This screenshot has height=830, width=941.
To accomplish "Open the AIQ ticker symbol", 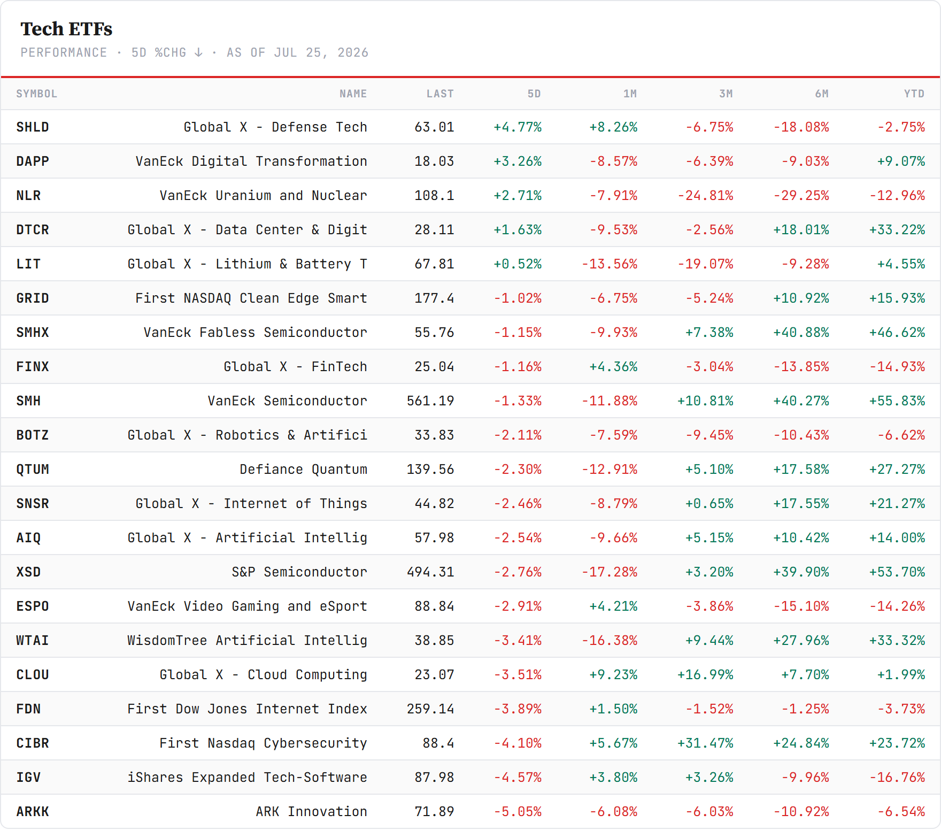I will point(28,538).
